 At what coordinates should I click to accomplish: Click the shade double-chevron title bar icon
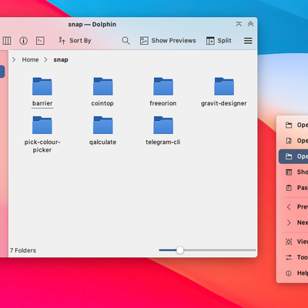click(250, 24)
